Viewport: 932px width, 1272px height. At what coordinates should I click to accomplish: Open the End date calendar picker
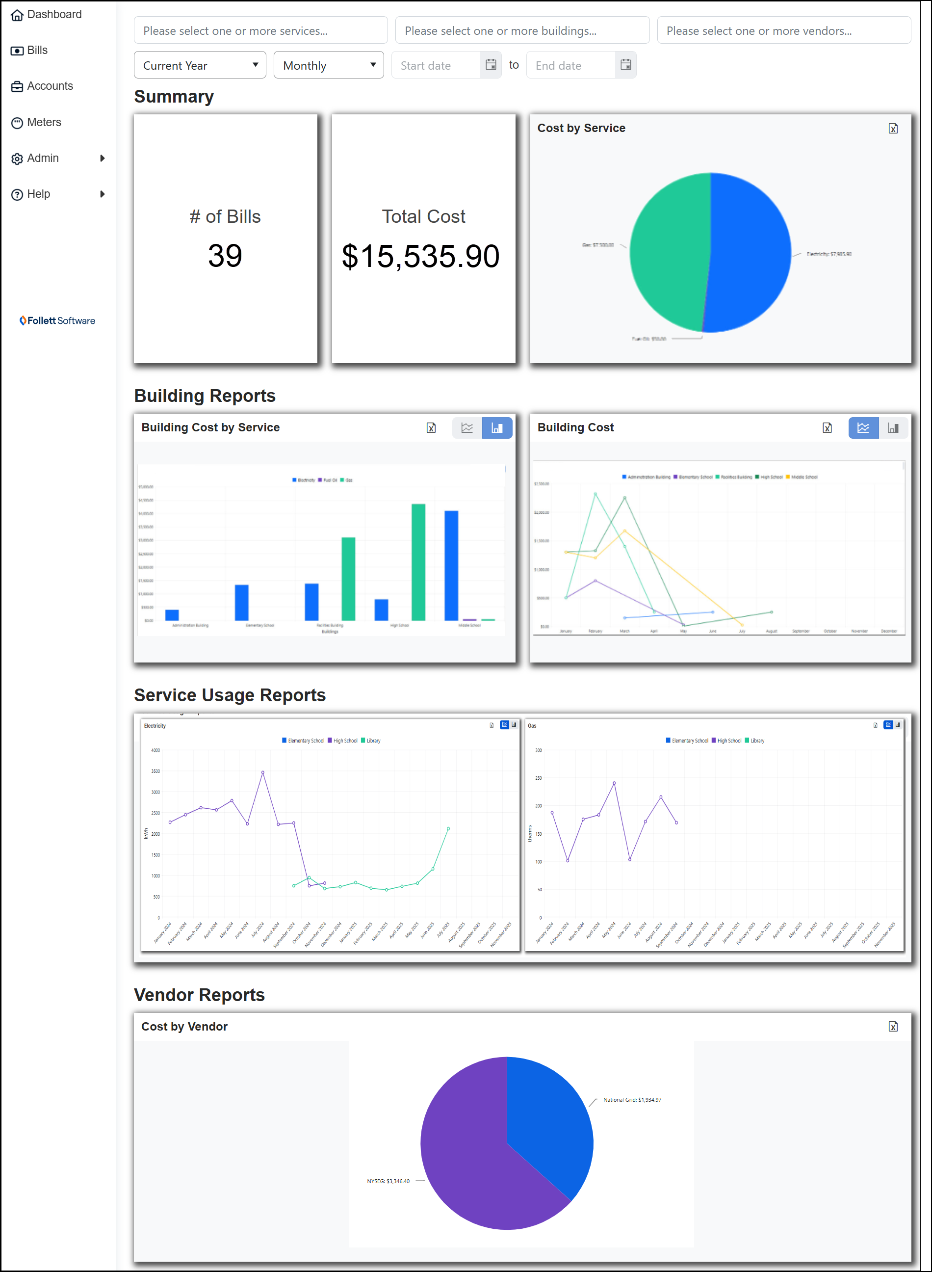pyautogui.click(x=625, y=65)
